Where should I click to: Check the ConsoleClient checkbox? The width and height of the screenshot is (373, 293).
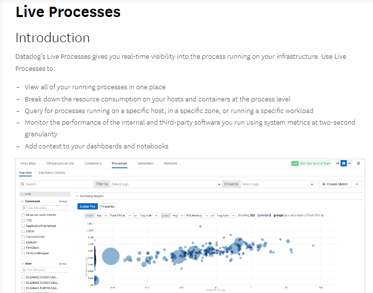(x=23, y=237)
